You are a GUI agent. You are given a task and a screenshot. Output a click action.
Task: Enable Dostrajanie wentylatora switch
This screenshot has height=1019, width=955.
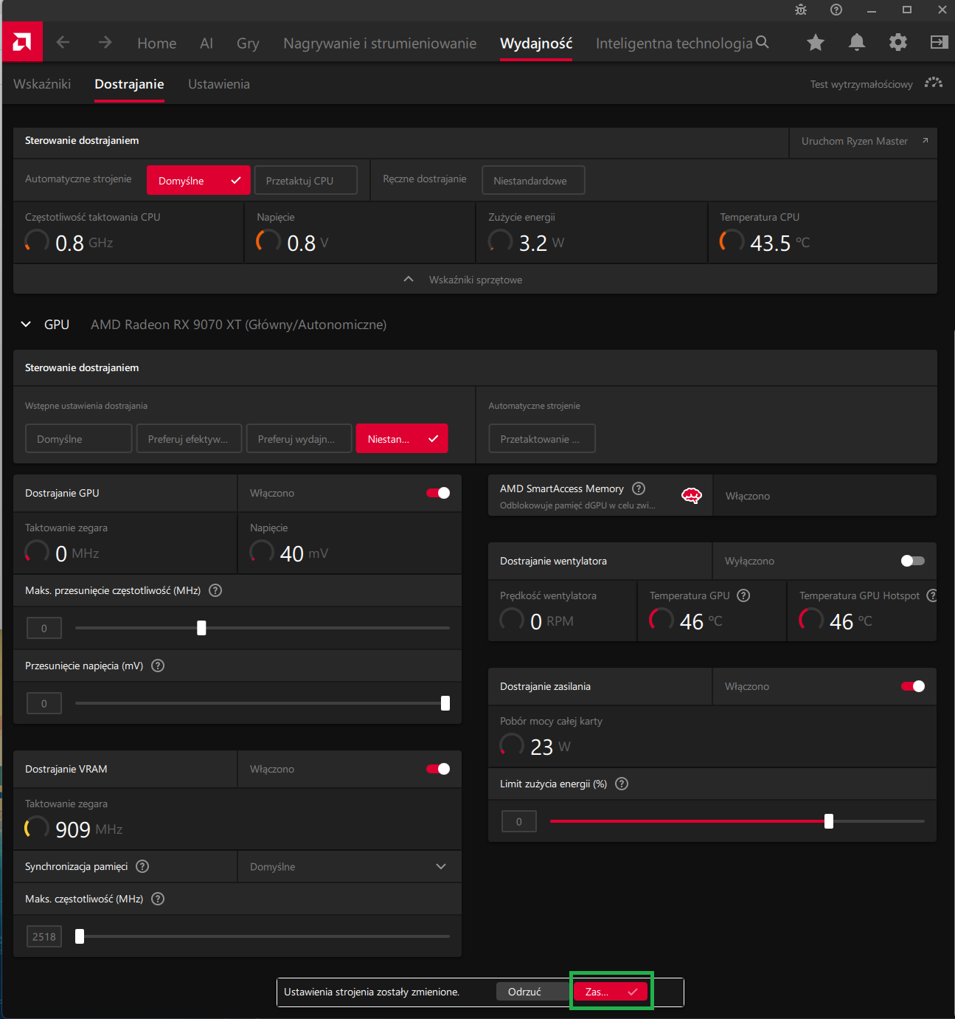tap(913, 561)
